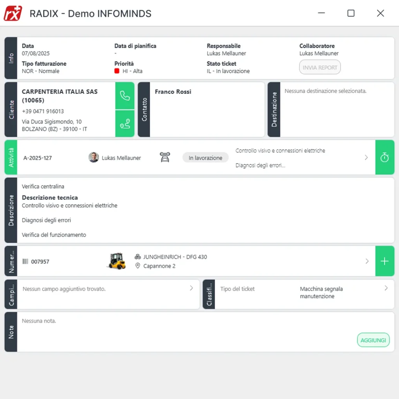Click Lukas Mellauner's avatar photo
Screen dimensions: 399x399
coord(94,157)
